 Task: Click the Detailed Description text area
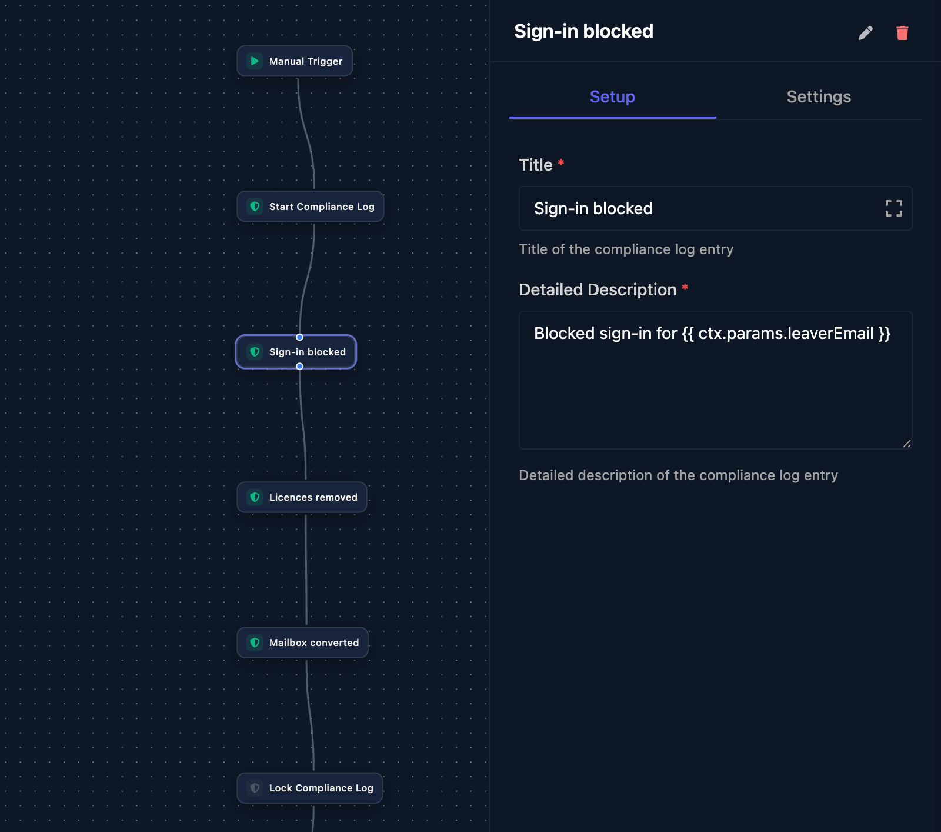(x=715, y=380)
